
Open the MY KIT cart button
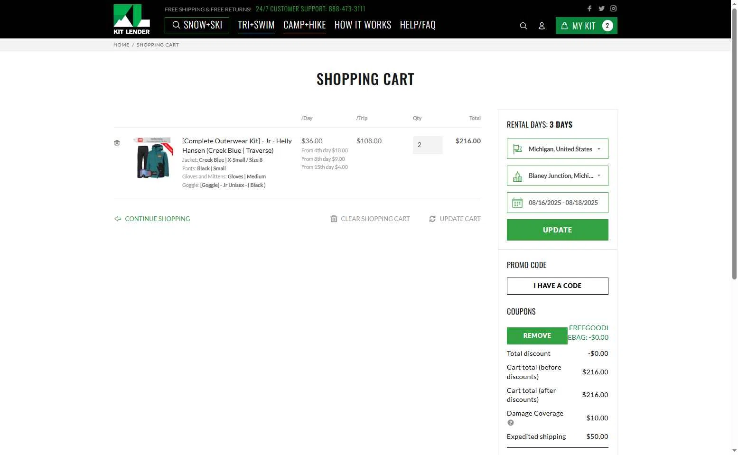[586, 26]
